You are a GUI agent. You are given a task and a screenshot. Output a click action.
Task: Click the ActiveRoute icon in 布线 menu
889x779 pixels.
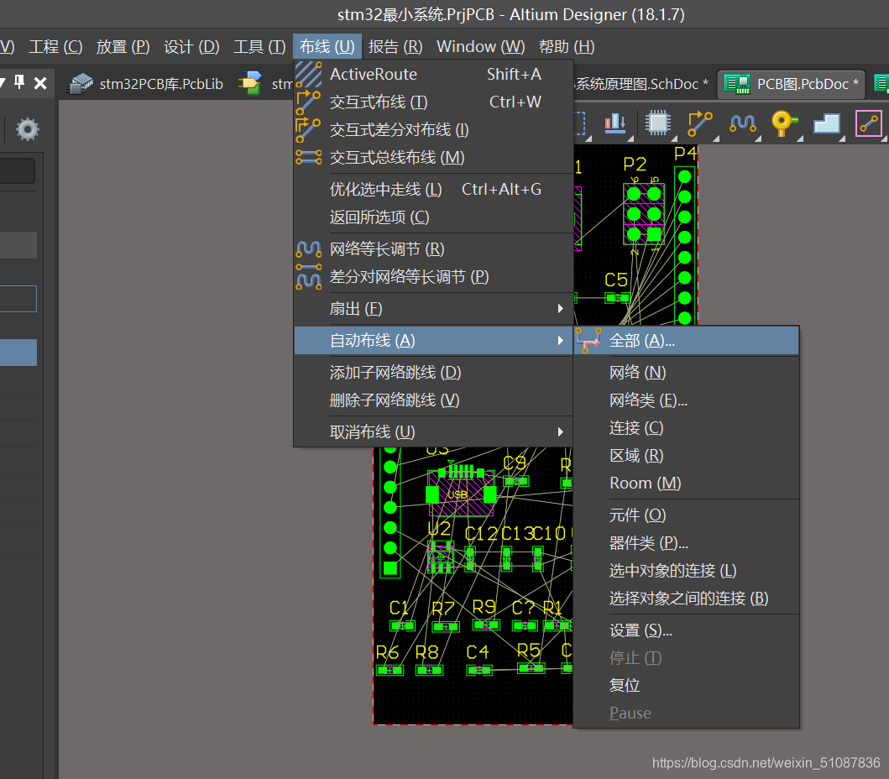click(x=308, y=74)
